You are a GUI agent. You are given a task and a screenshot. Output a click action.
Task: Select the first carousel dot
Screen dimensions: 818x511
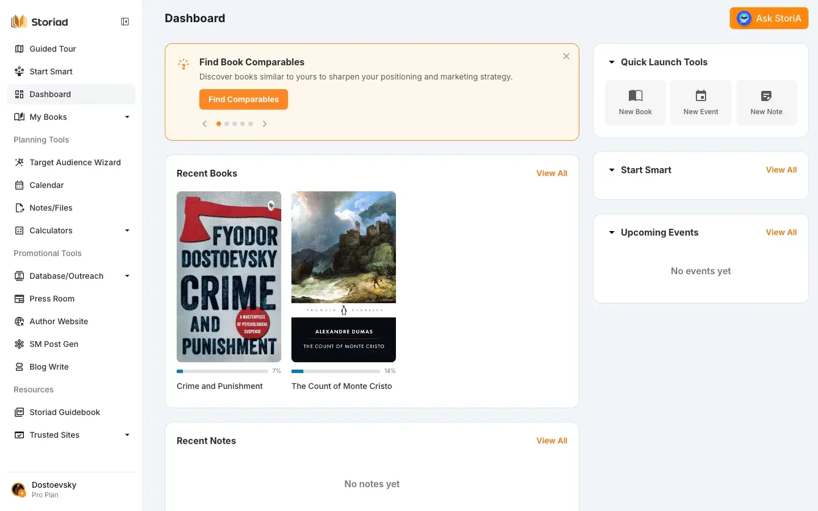219,124
